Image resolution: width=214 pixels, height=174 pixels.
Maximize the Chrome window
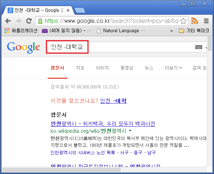[x=192, y=4]
